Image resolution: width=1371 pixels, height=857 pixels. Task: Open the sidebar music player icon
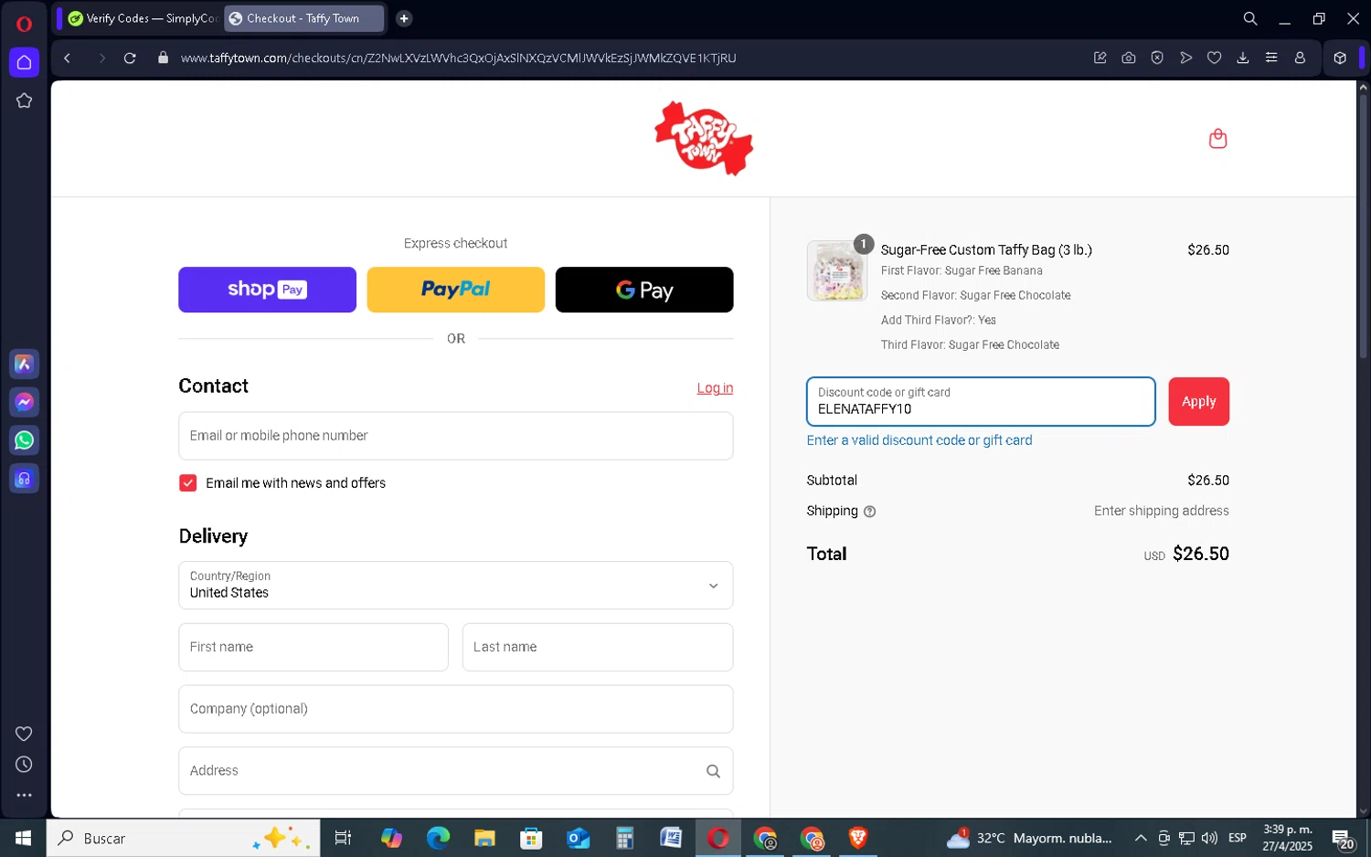tap(24, 479)
